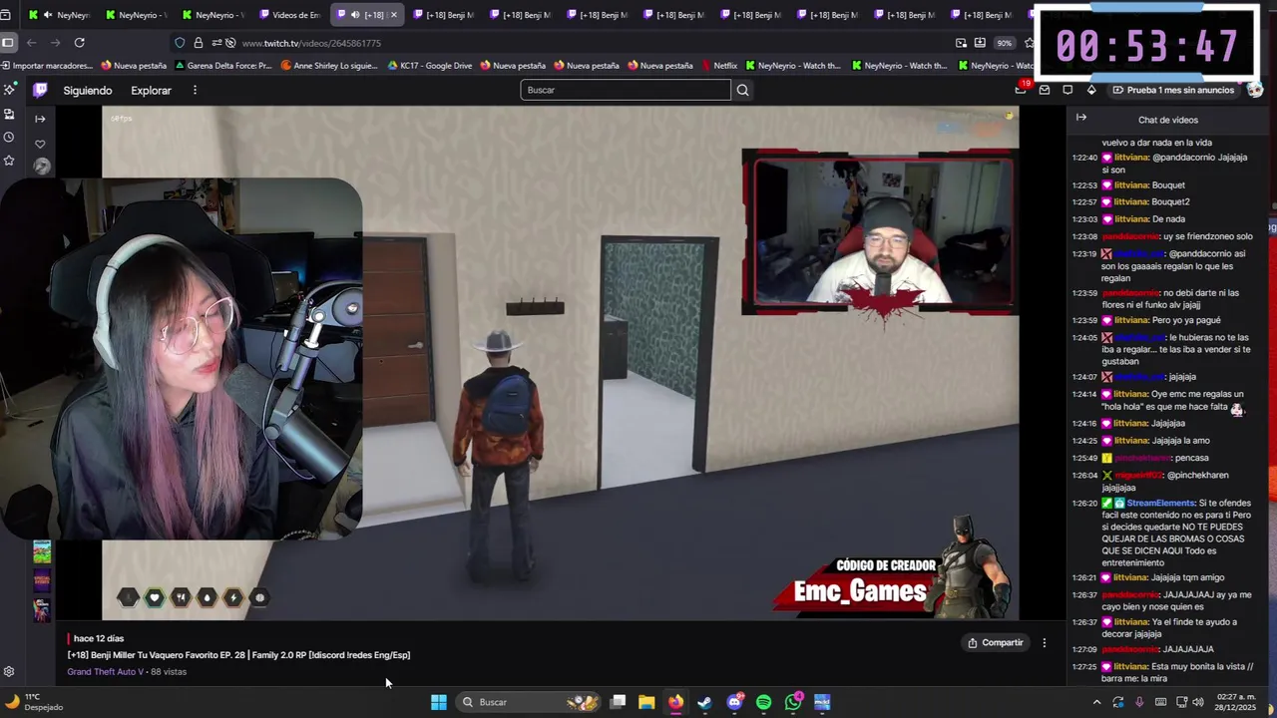Click the pencasa chat message
This screenshot has width=1277, height=718.
(x=1191, y=458)
